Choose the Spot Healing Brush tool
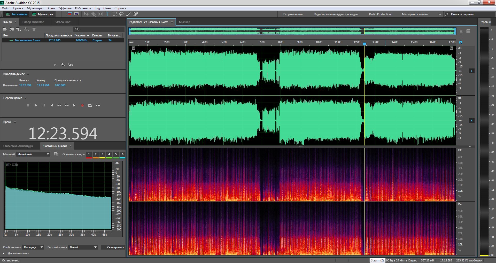496x263 pixels. pos(136,14)
